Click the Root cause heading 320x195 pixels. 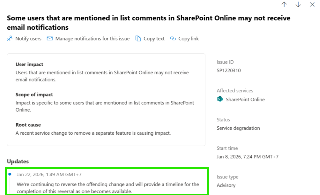(x=28, y=125)
